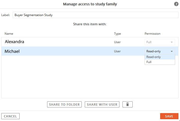Select Read-only option in dropdown list
Image resolution: width=180 pixels, height=121 pixels.
click(x=160, y=57)
